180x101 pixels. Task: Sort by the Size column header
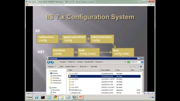(136, 70)
